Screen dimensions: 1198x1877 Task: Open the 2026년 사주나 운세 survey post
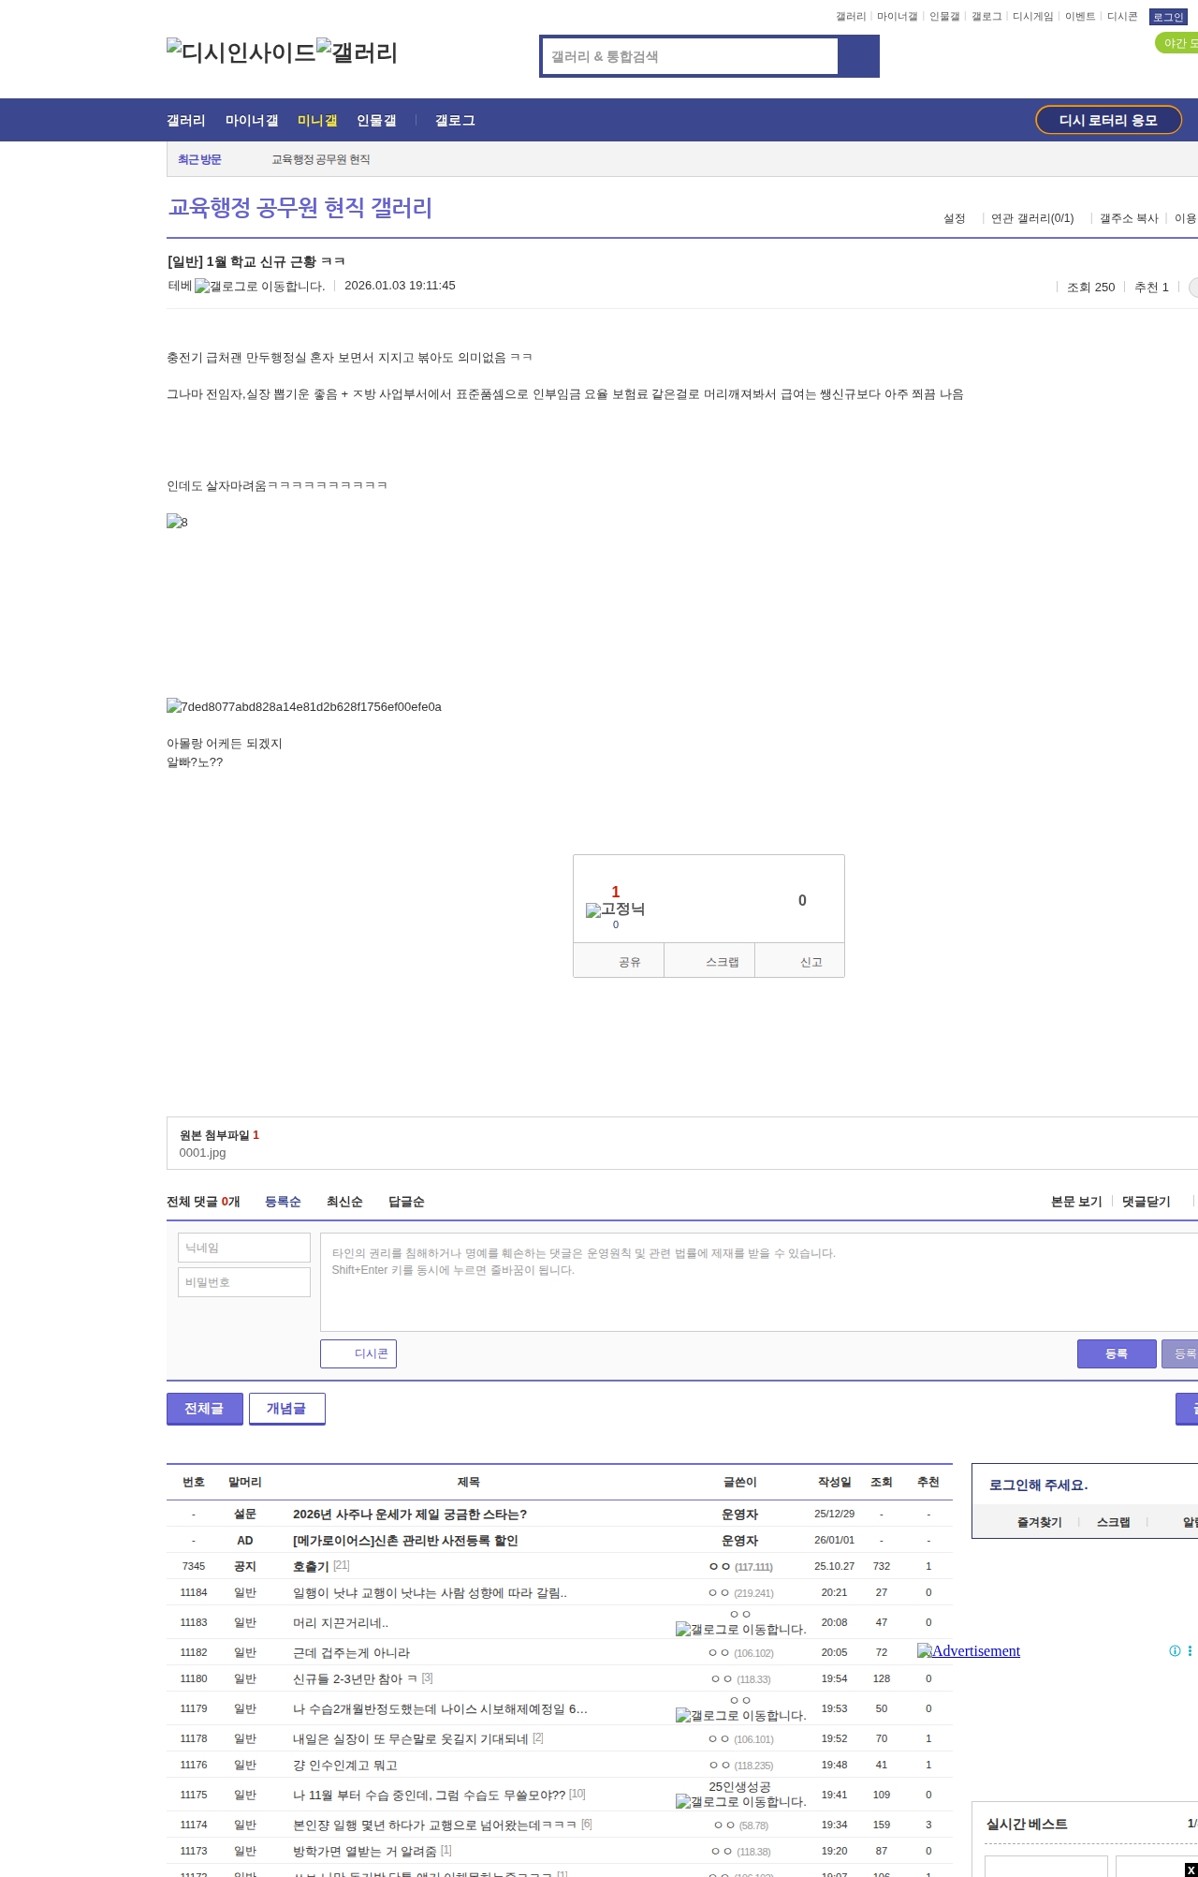click(x=410, y=1514)
